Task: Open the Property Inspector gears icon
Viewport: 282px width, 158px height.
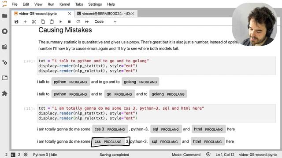Action: pos(5,62)
